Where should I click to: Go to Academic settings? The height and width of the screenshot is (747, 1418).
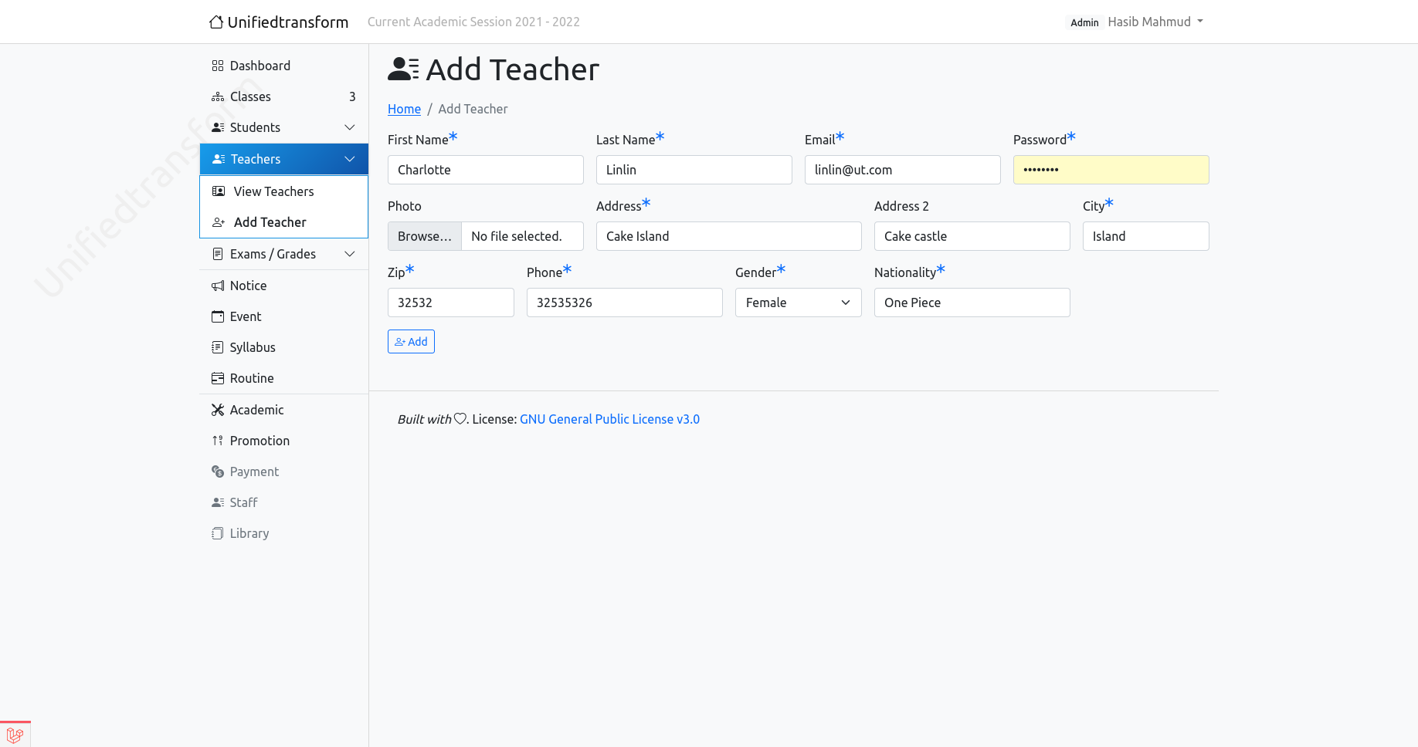coord(283,410)
